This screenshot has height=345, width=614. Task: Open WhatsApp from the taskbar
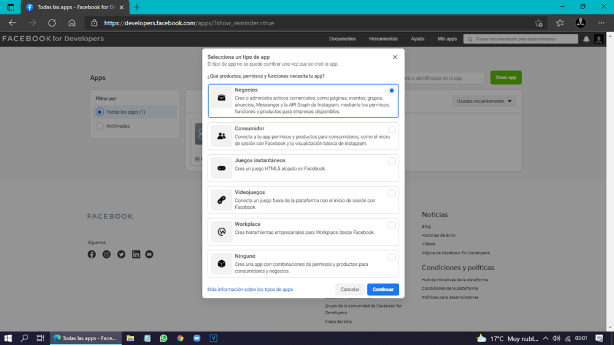point(163,338)
